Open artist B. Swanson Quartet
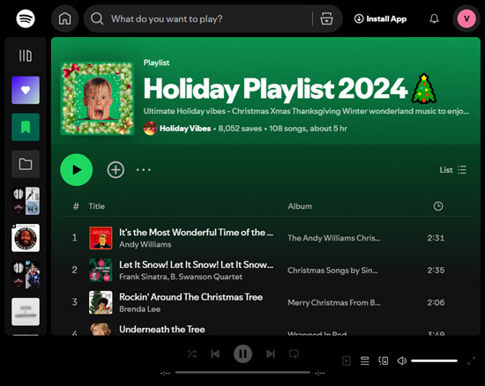Viewport: 485px width, 386px height. point(206,277)
